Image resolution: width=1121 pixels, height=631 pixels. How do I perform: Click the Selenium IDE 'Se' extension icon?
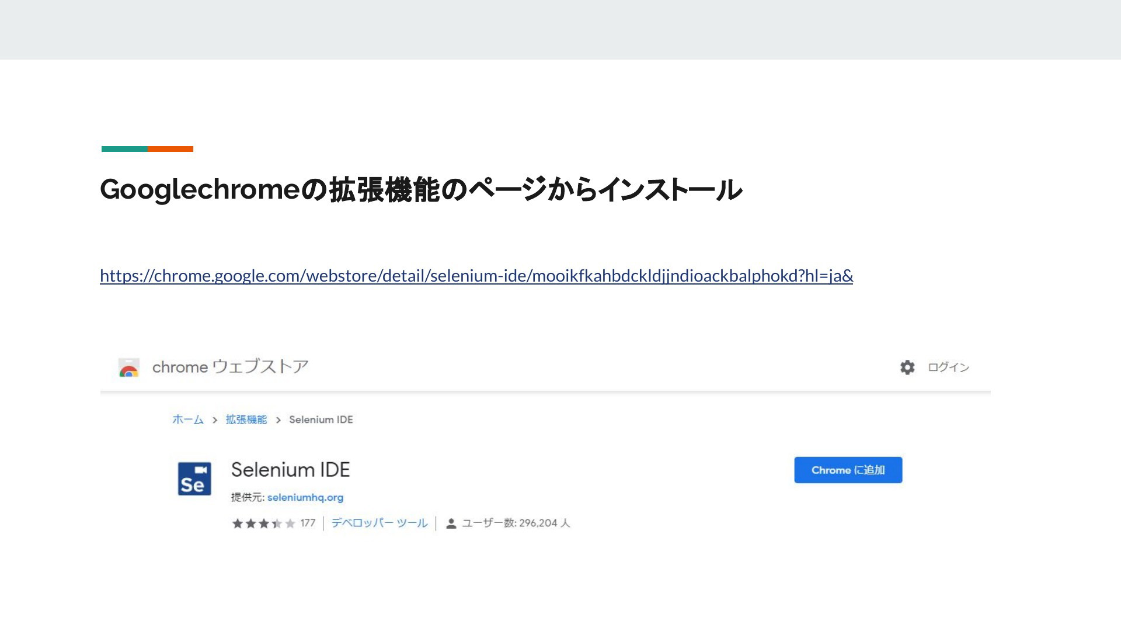click(194, 479)
